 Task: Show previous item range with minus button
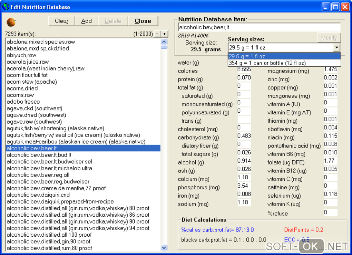(158, 34)
